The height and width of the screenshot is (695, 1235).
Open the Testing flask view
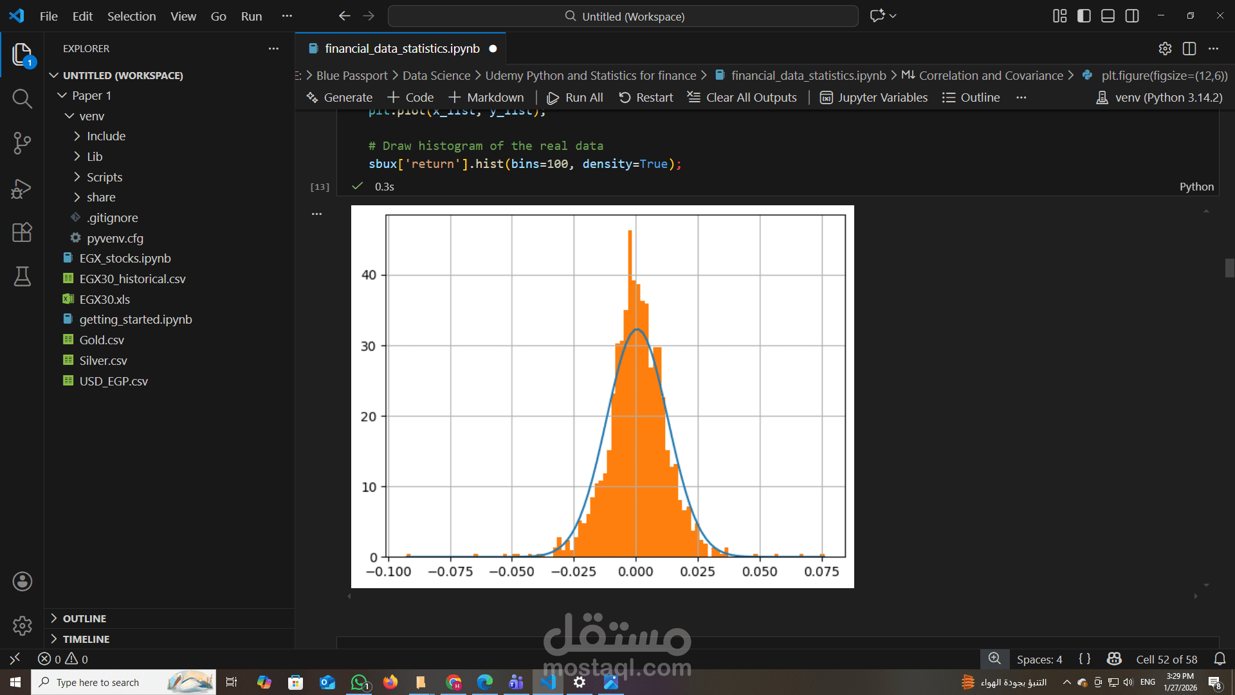pos(22,277)
